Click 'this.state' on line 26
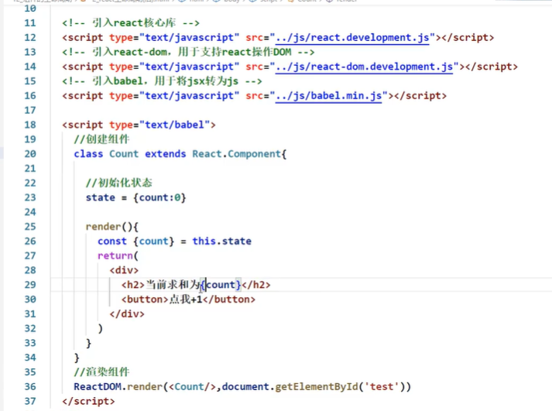 pos(221,241)
